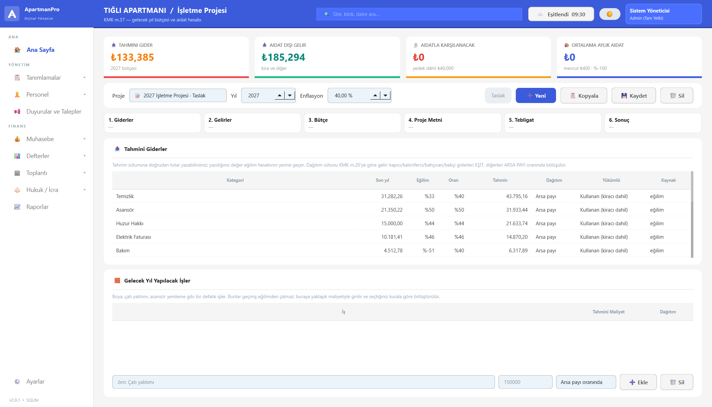Click the Kopyala button

click(x=583, y=96)
